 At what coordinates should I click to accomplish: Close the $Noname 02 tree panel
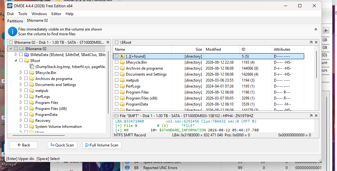108,43
